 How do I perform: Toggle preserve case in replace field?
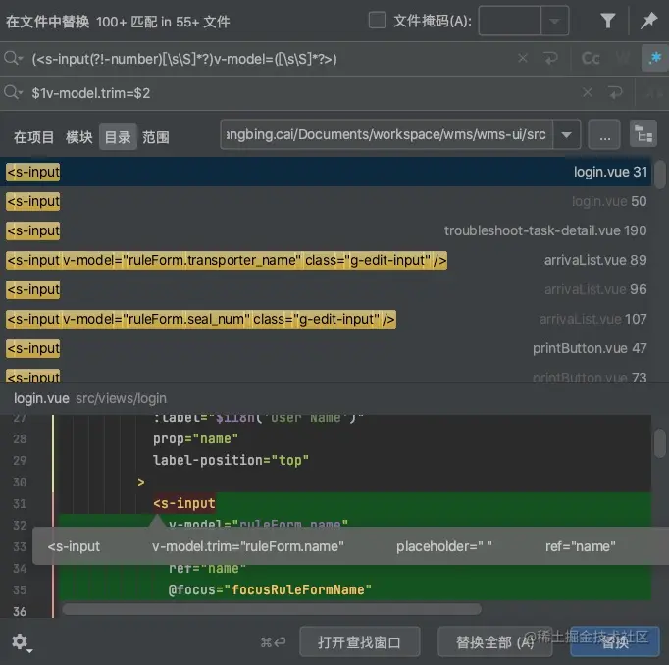click(x=653, y=93)
